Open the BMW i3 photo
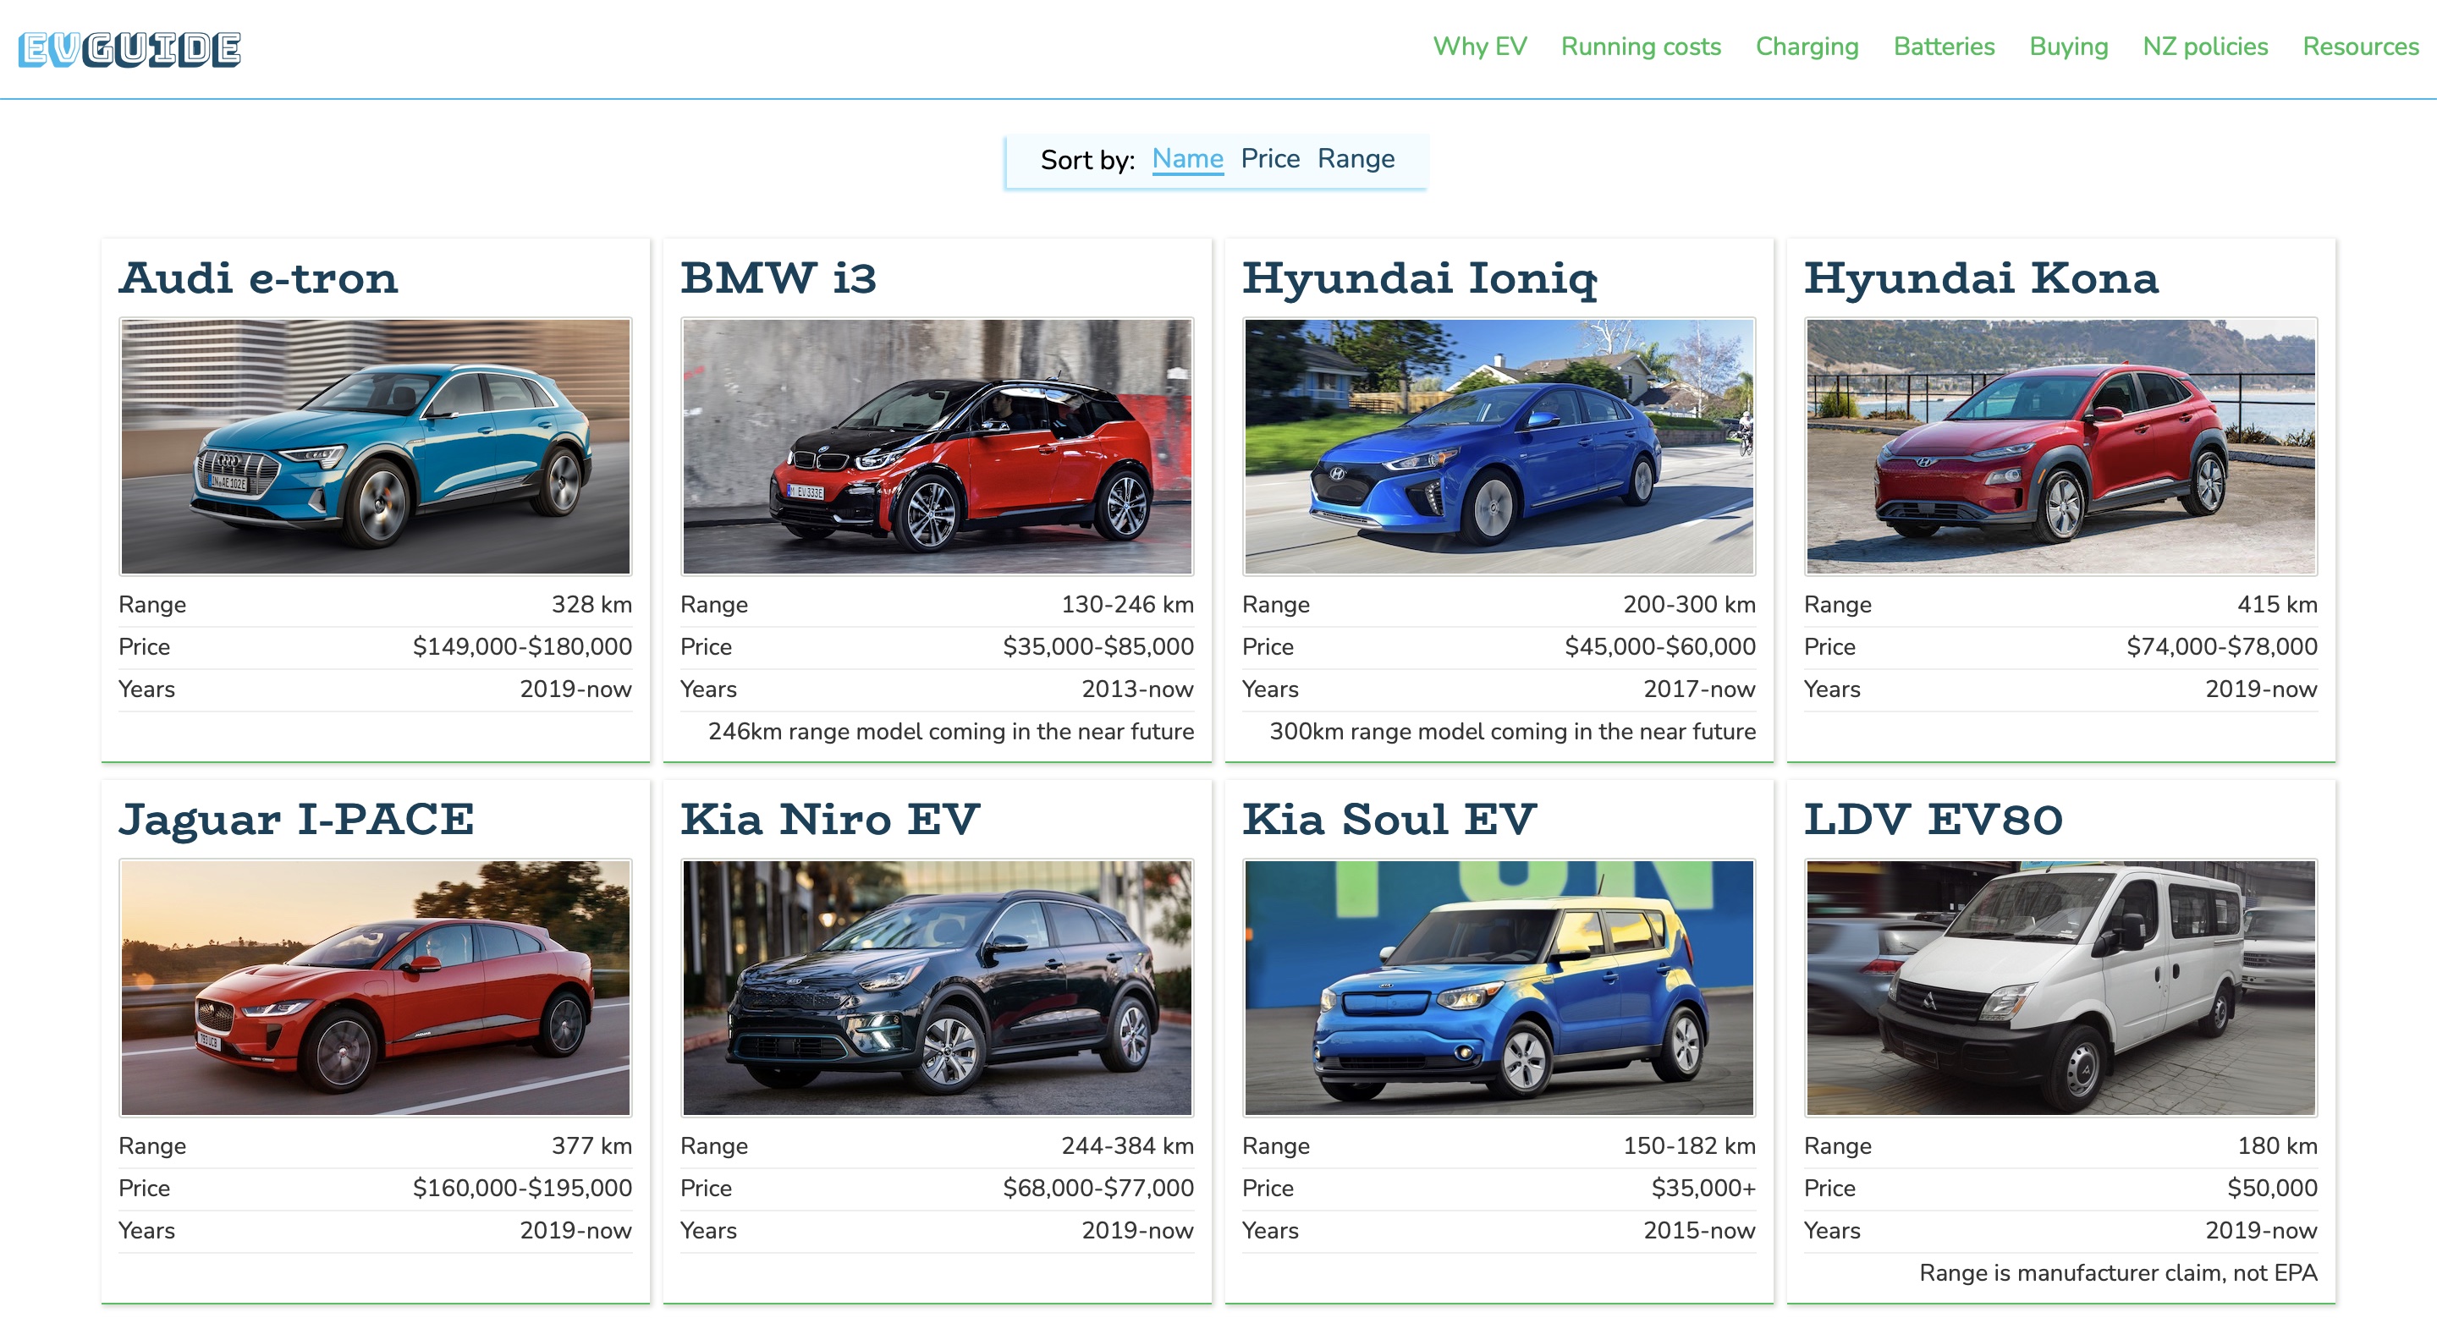Screen dimensions: 2437x1318 point(937,447)
